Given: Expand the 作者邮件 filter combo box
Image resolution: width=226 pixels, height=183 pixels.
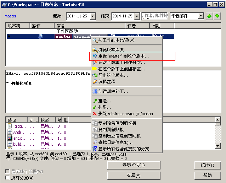Looking at the screenshot, I should pyautogui.click(x=200, y=16).
